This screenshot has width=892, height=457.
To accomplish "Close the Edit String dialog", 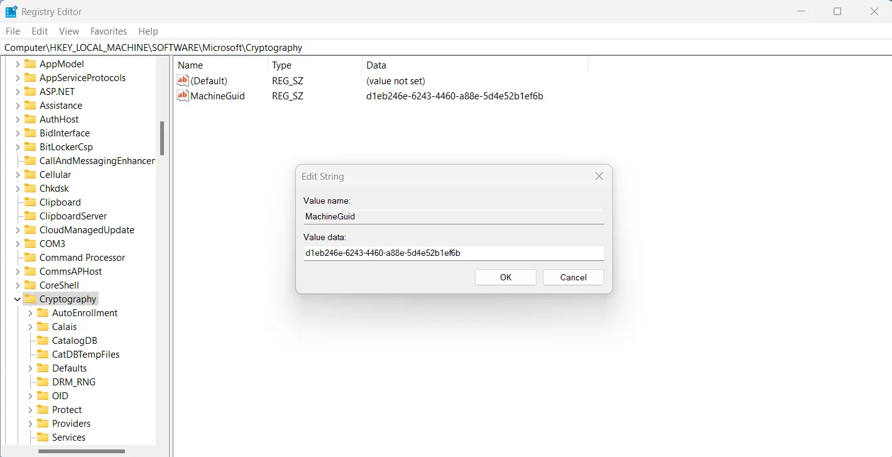I will click(599, 177).
